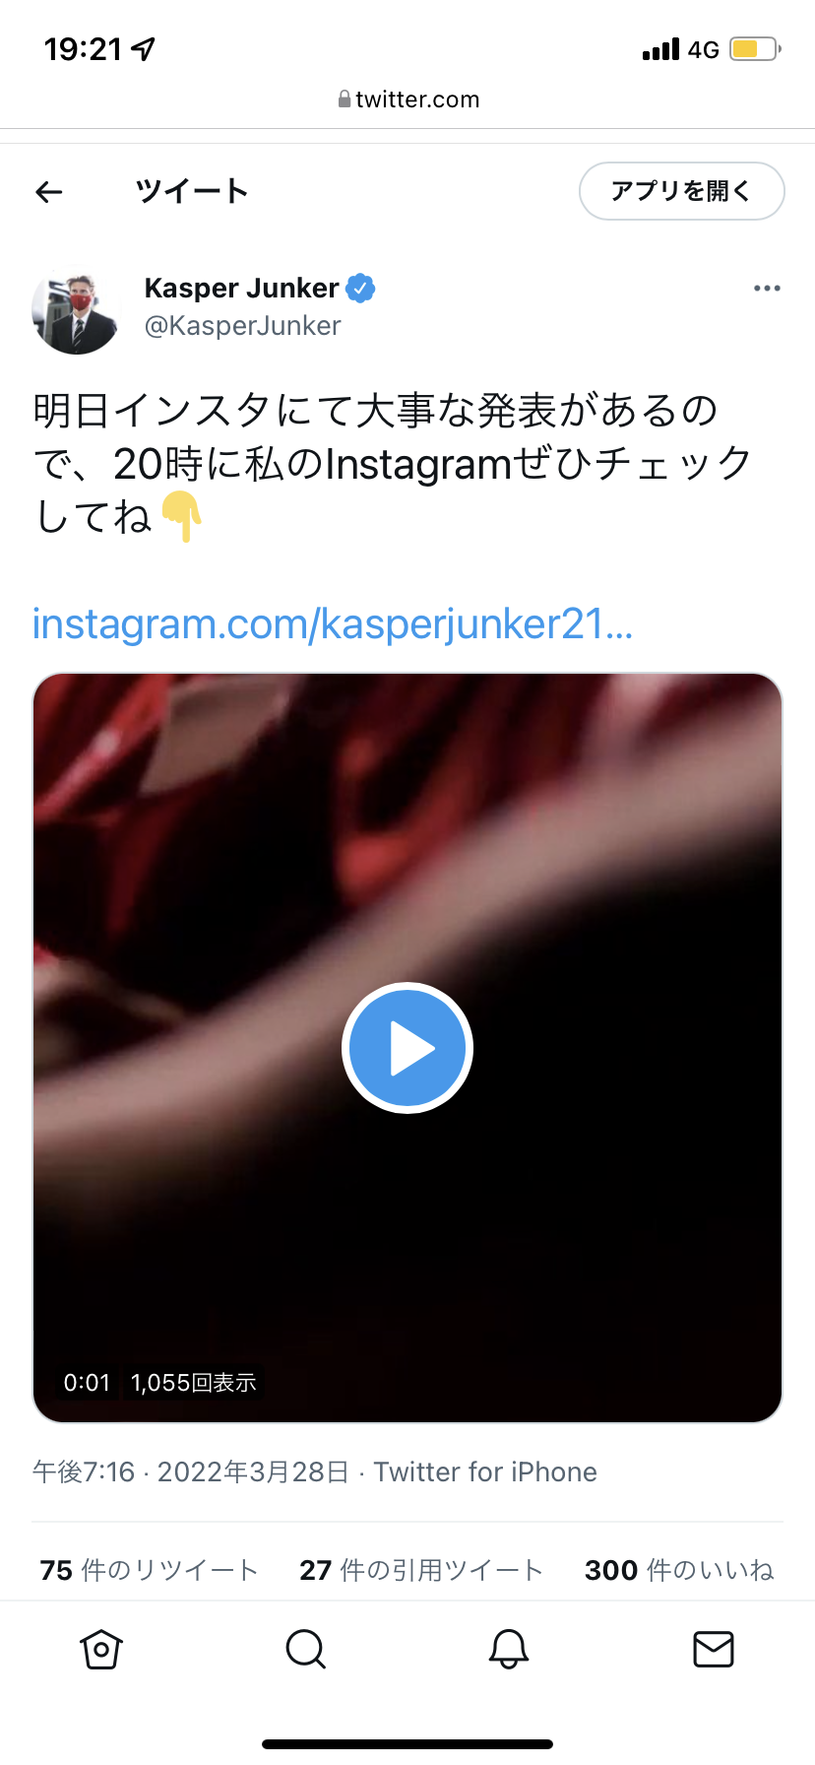The height and width of the screenshot is (1765, 815).
Task: Open the three-dot more options menu
Action: click(x=767, y=289)
